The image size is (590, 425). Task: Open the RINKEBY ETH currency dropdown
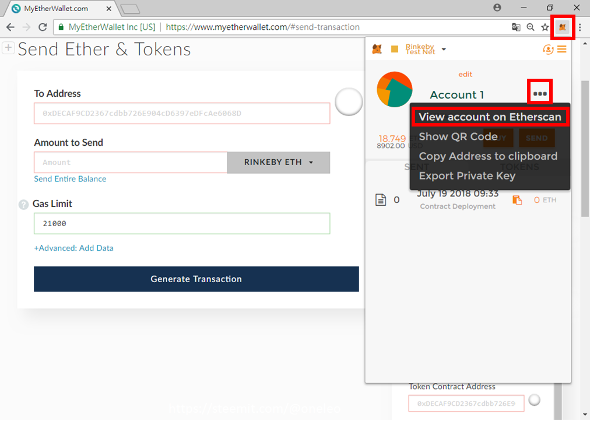pyautogui.click(x=279, y=163)
